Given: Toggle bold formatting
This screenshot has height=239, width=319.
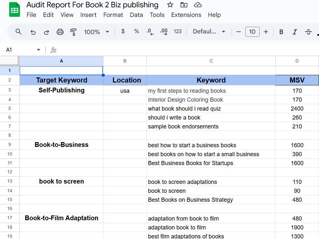Looking at the screenshot, I should [x=281, y=32].
